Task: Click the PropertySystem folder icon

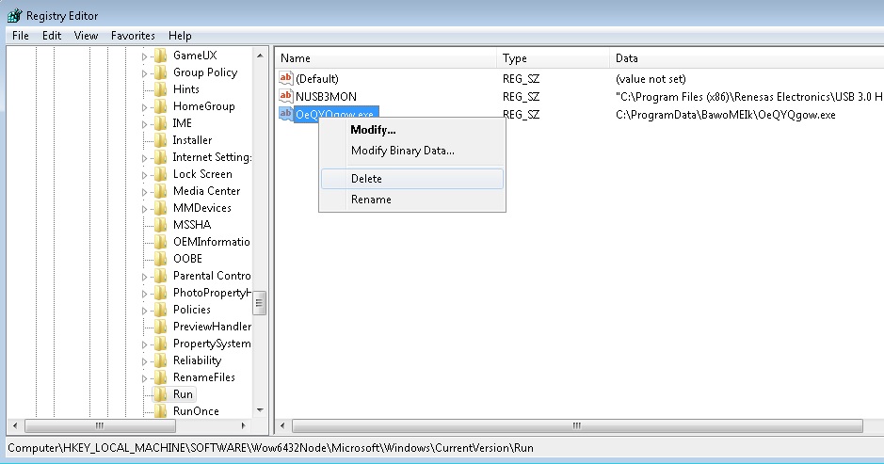Action: point(161,344)
